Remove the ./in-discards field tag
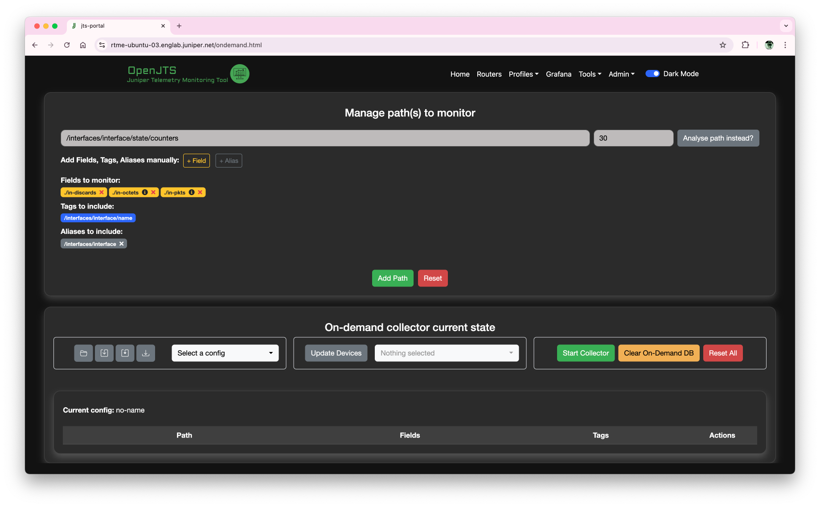The width and height of the screenshot is (820, 507). (x=102, y=192)
